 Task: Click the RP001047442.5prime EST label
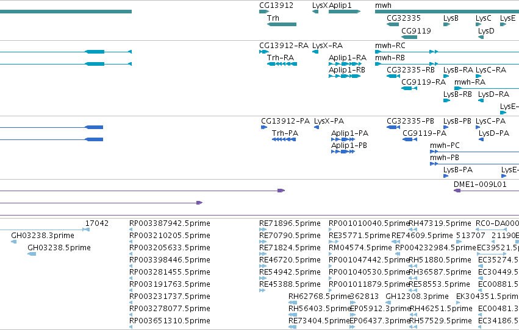point(369,261)
